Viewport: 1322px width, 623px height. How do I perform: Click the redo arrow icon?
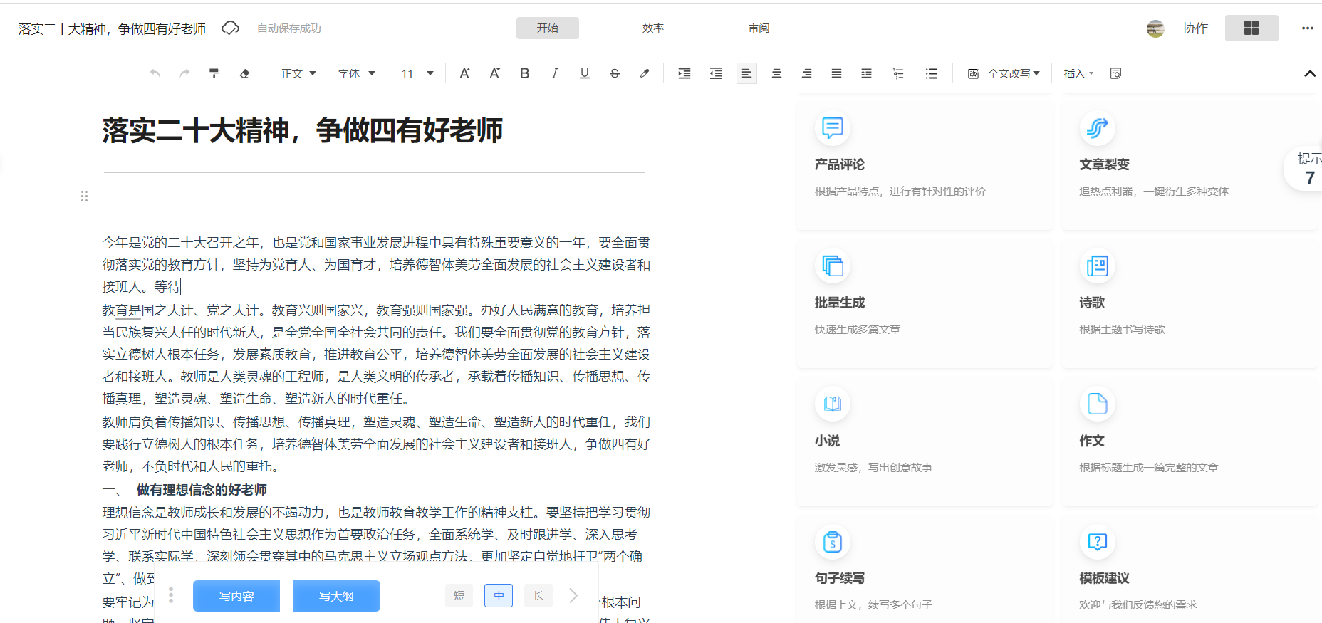[185, 73]
